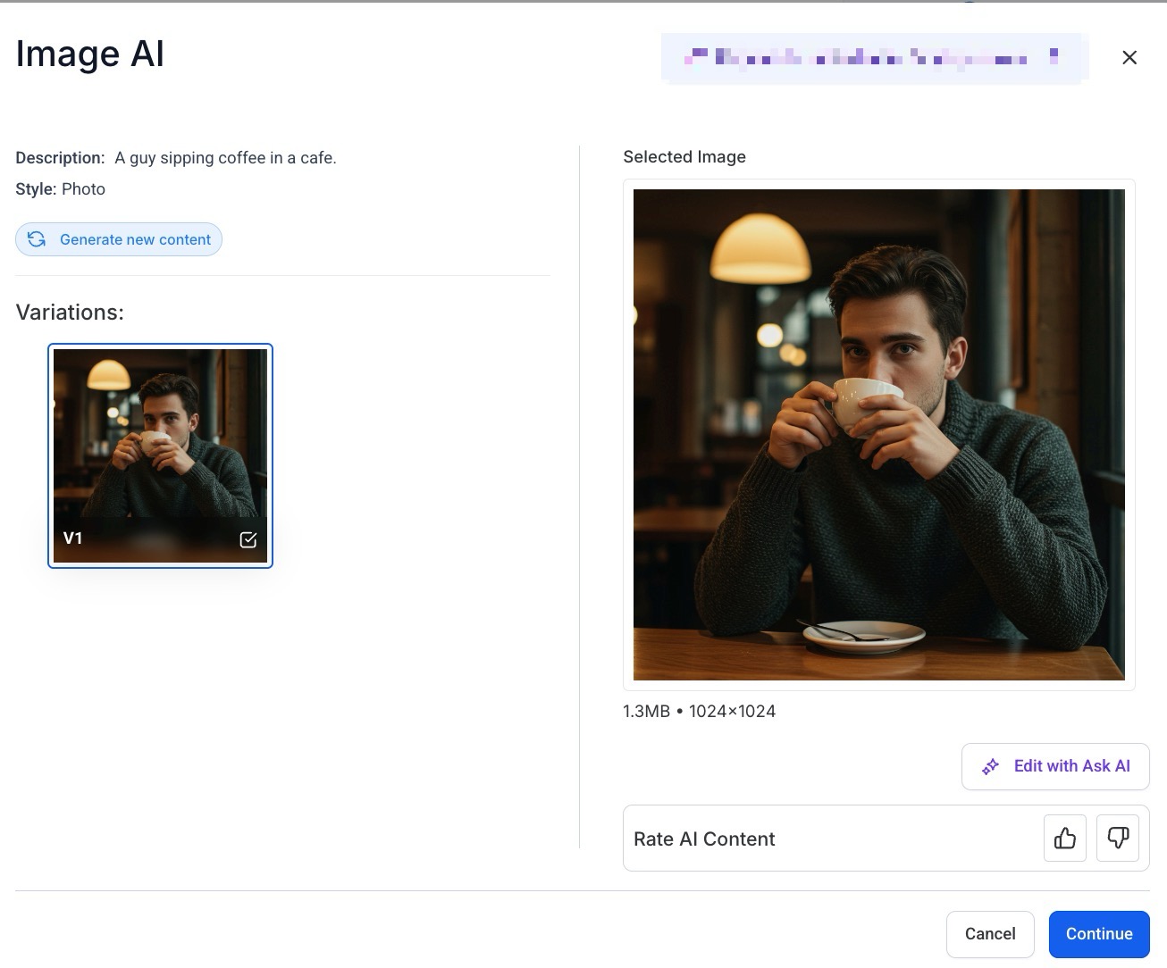Viewport: 1167px width, 968px height.
Task: Click the description text about a cafe
Action: [x=225, y=158]
